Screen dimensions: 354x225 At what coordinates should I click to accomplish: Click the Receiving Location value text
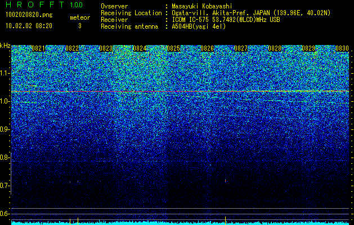[251, 13]
